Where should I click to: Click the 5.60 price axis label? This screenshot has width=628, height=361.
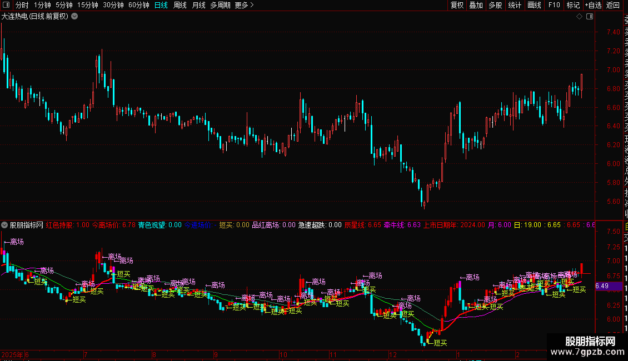click(x=613, y=201)
